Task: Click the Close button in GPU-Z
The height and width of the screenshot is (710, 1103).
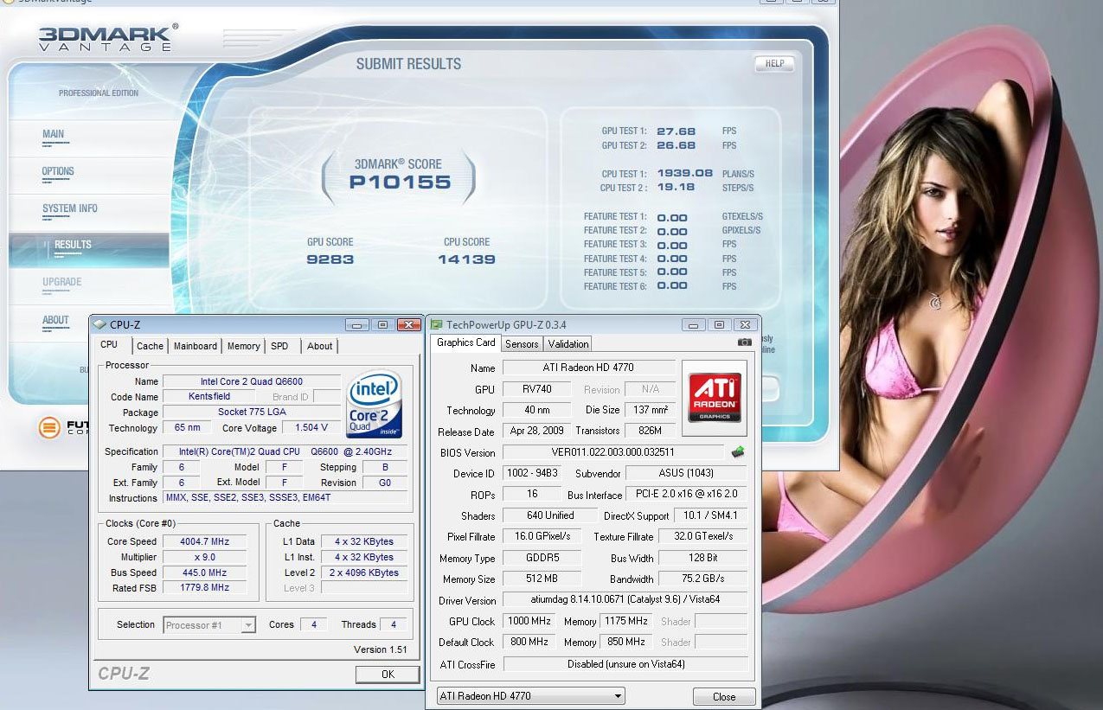Action: point(724,696)
